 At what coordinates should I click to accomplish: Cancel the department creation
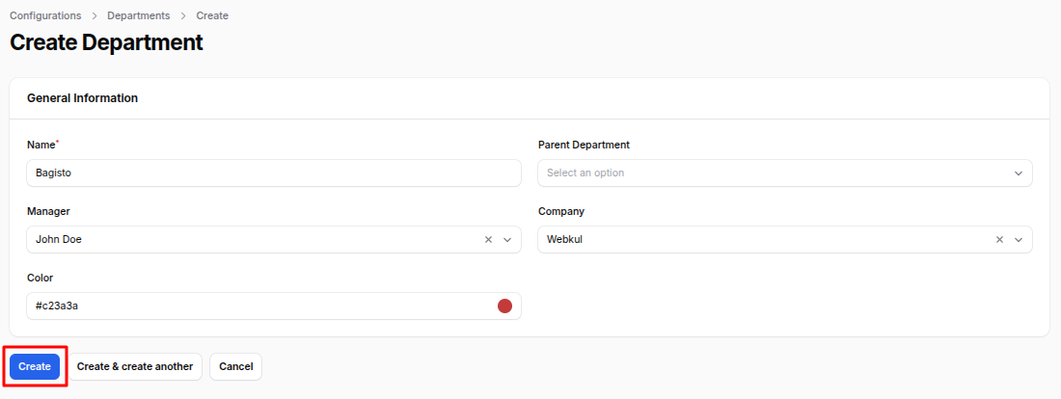tap(235, 366)
